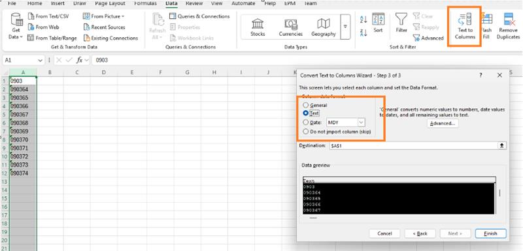Switch to the Review tab
The width and height of the screenshot is (523, 251).
click(194, 3)
